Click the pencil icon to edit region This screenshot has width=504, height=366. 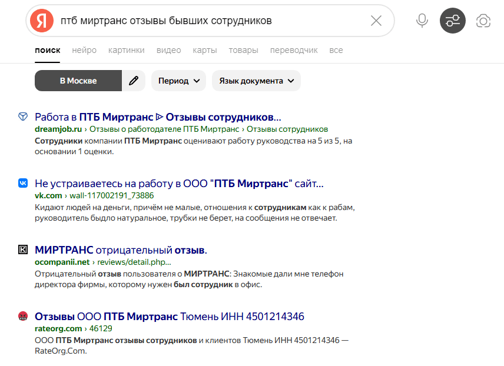pos(134,81)
